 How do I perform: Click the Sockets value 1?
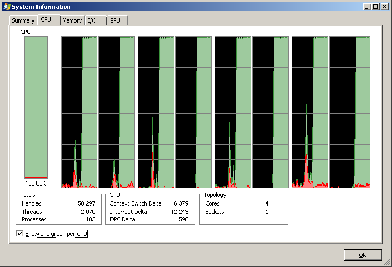point(267,212)
